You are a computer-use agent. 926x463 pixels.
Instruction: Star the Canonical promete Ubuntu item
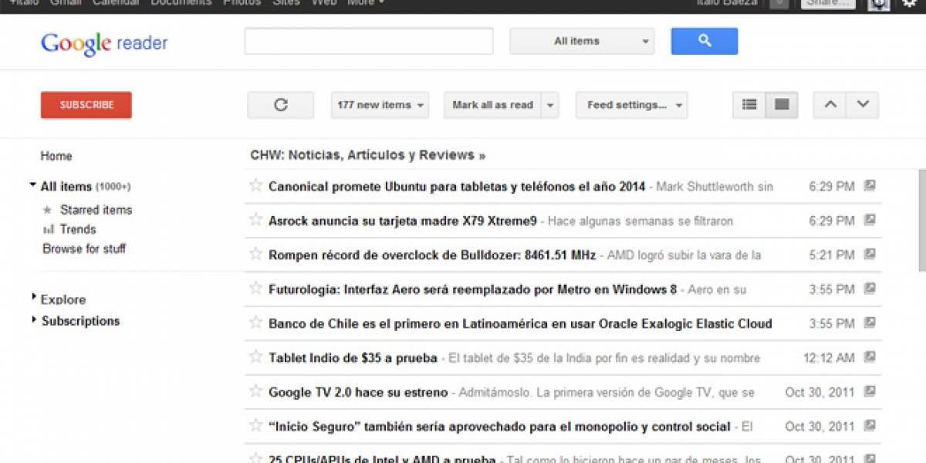(x=255, y=185)
